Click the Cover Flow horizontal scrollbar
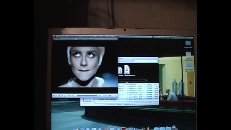 click(132, 81)
